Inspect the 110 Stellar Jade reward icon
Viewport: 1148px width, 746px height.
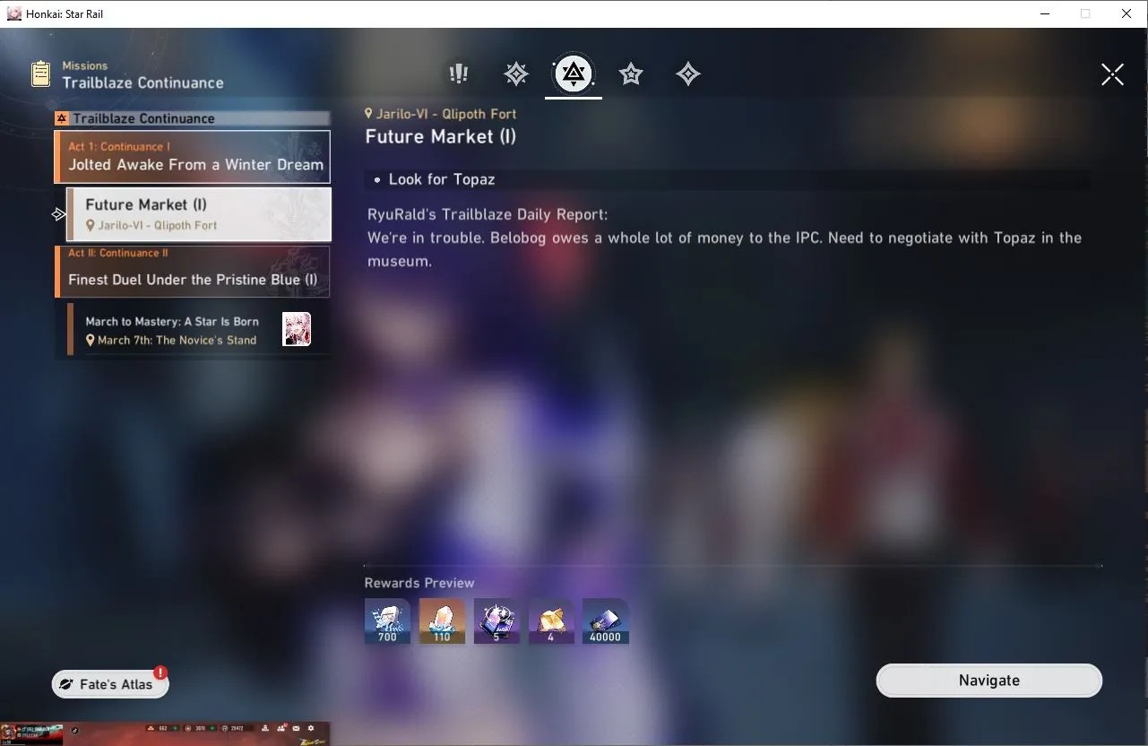tap(442, 621)
